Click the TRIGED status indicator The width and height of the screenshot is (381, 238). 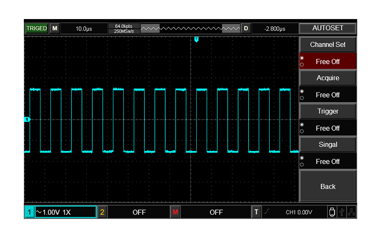click(37, 29)
